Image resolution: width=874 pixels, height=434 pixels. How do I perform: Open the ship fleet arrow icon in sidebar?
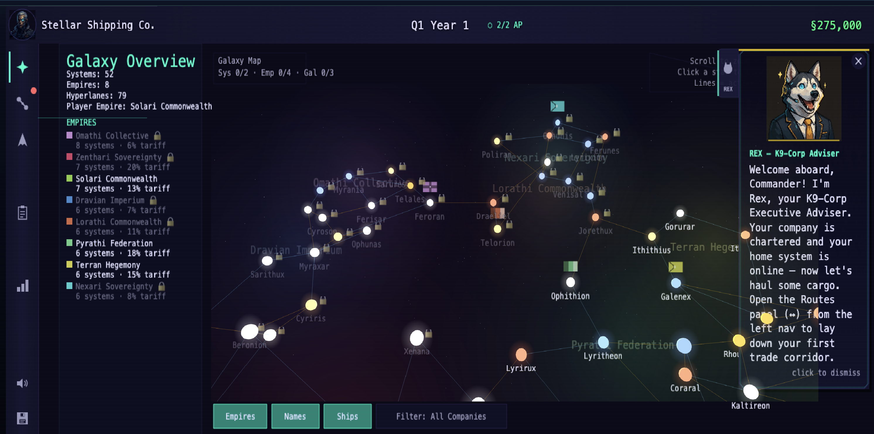22,140
